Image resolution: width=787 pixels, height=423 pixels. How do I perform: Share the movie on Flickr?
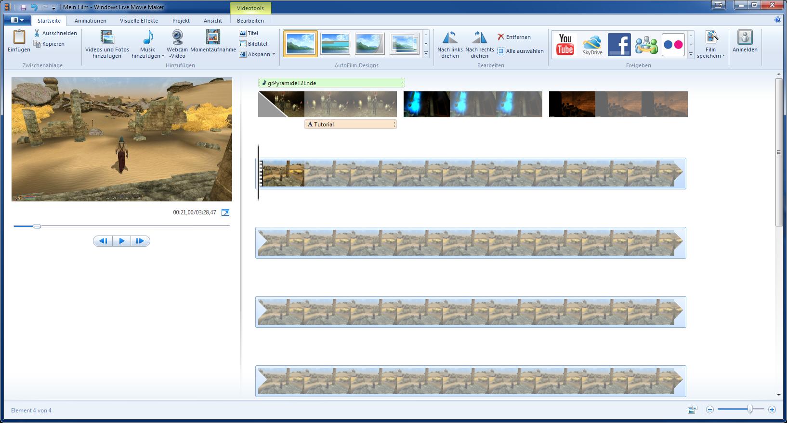click(x=673, y=45)
